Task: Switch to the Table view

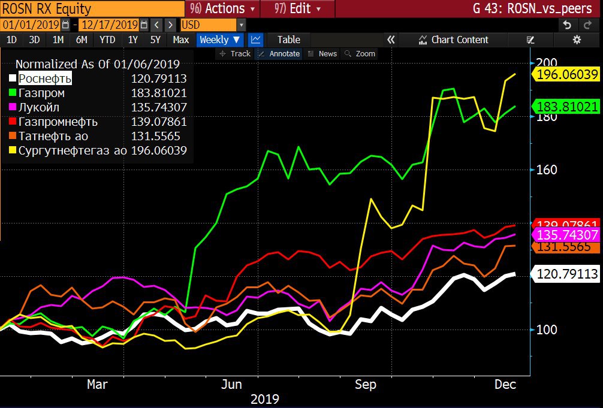Action: pyautogui.click(x=289, y=40)
